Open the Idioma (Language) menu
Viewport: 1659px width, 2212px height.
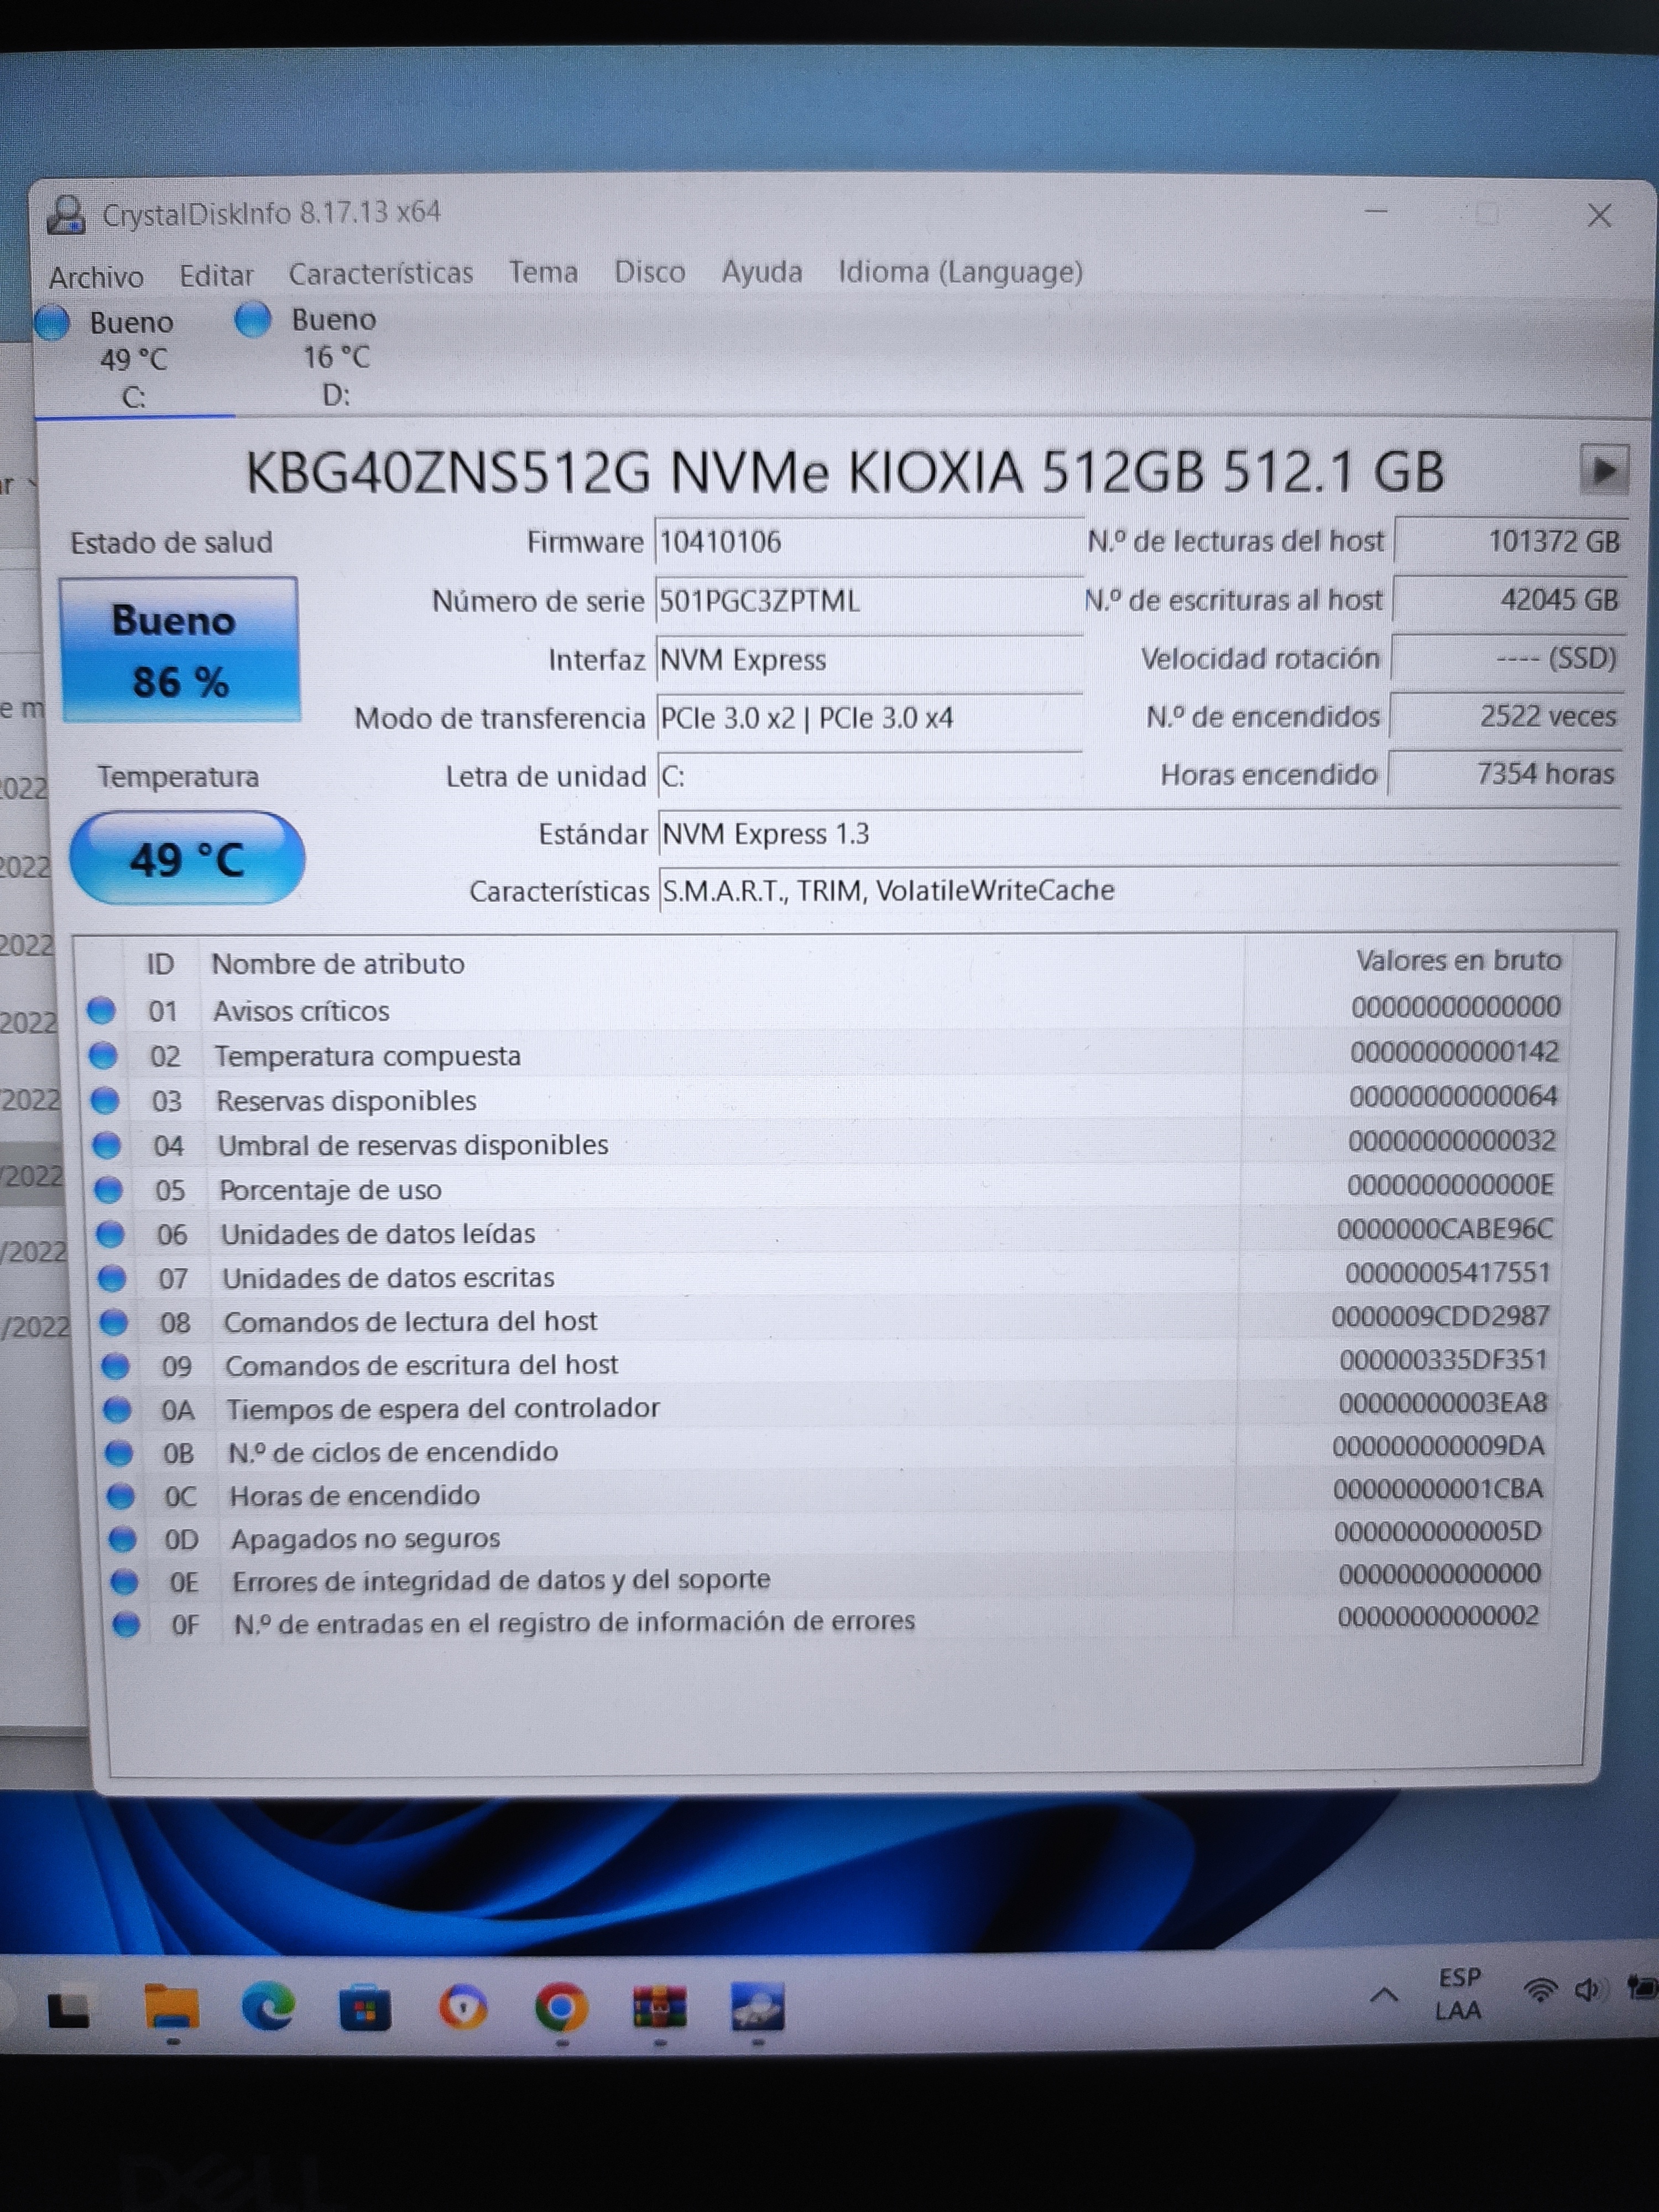[960, 272]
